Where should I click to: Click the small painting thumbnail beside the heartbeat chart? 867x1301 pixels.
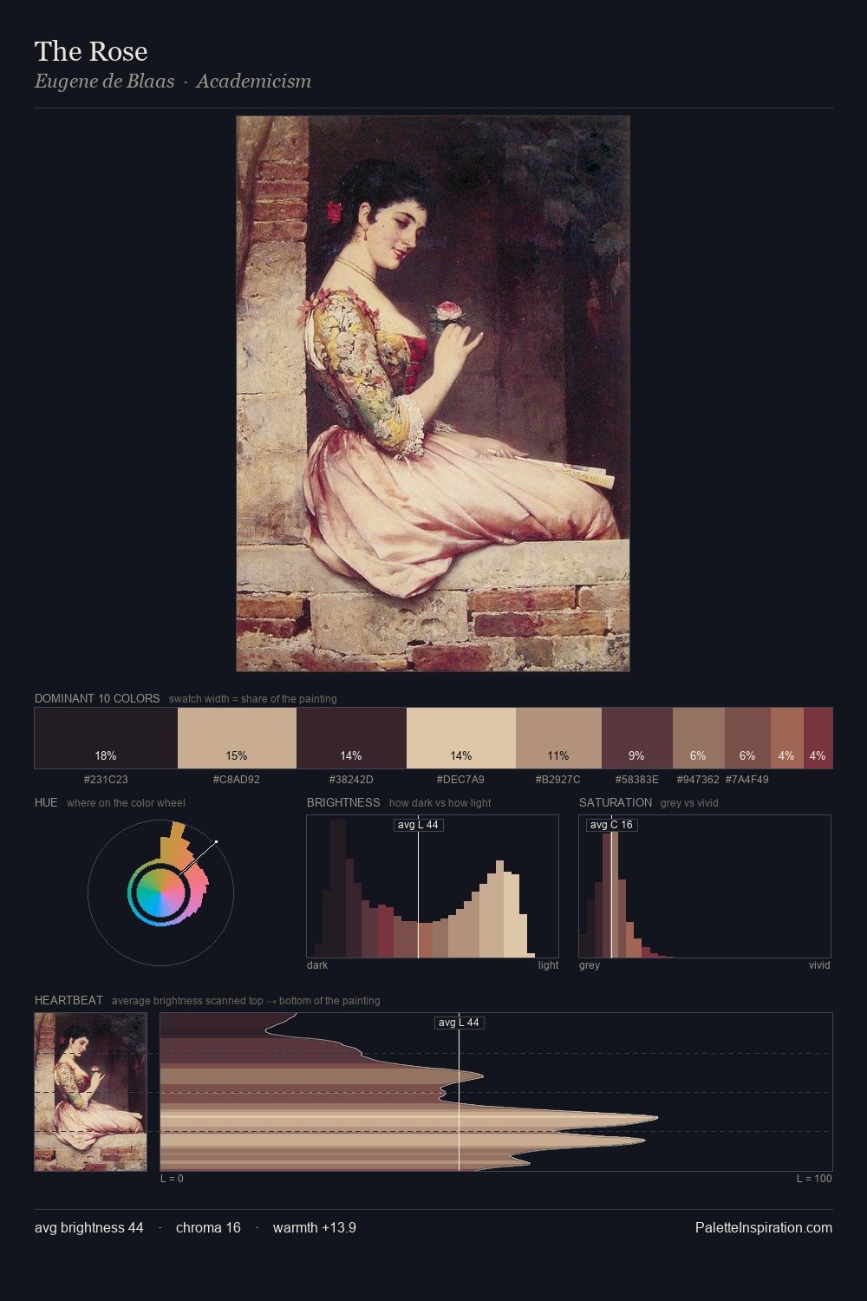pos(90,1092)
